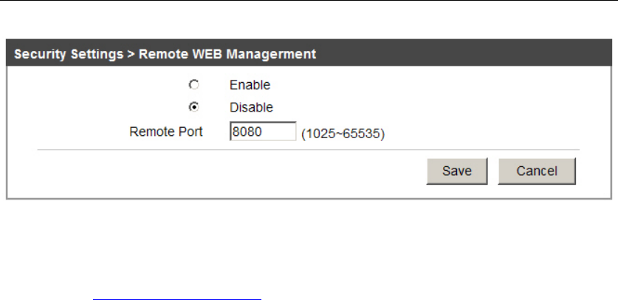The image size is (618, 300).
Task: Keep remote management off with Disable radio
Action: pyautogui.click(x=194, y=107)
